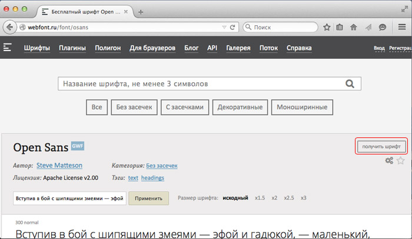Open the Галерея section
The height and width of the screenshot is (239, 412).
pos(238,48)
